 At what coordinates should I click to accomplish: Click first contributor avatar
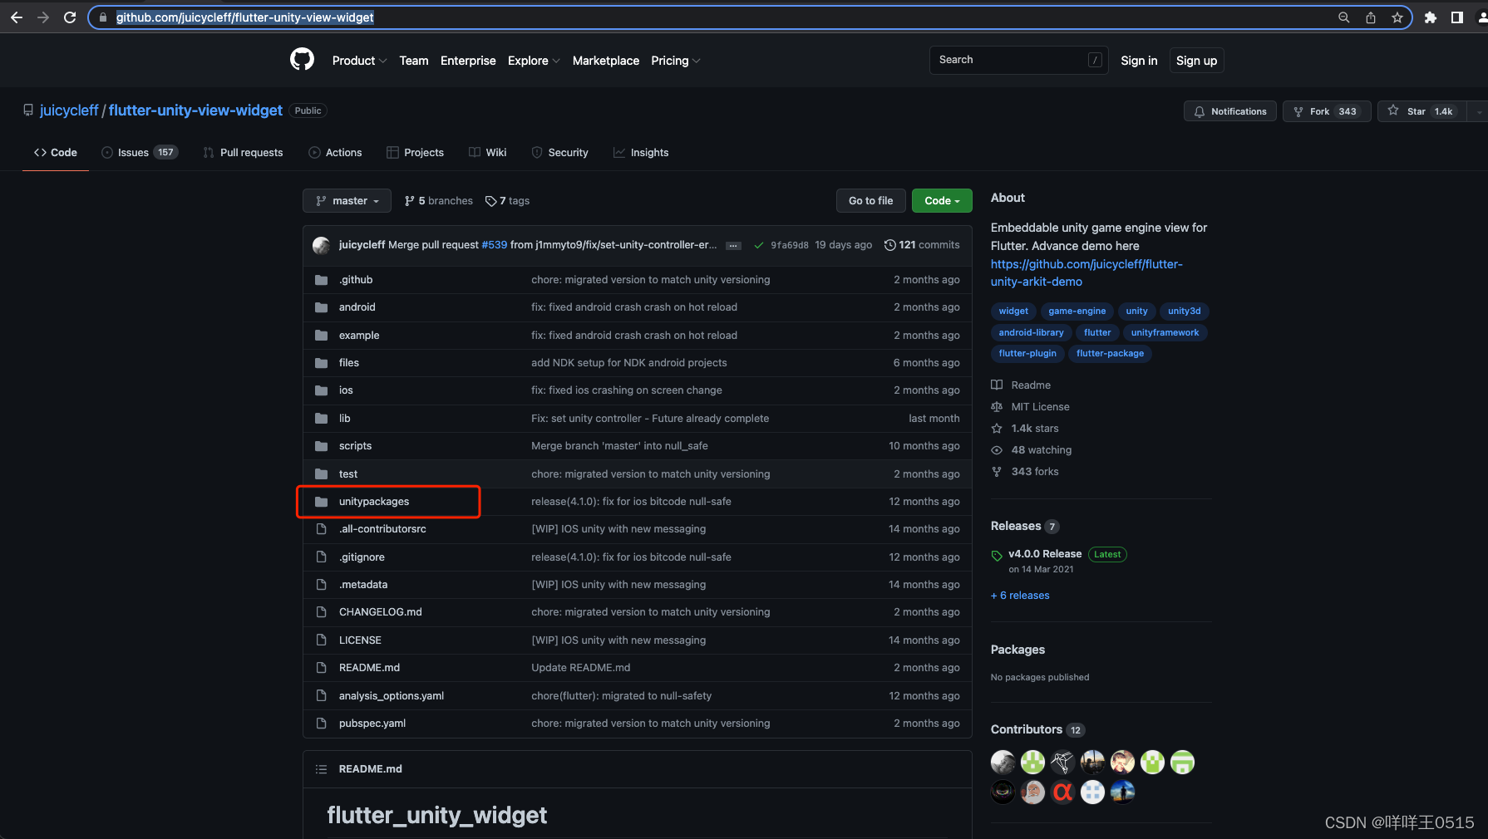1003,762
